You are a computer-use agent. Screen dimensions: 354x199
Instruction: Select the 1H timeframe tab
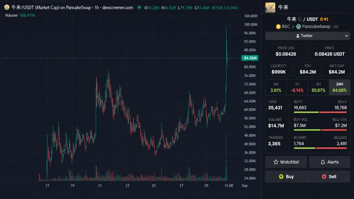tap(297, 87)
